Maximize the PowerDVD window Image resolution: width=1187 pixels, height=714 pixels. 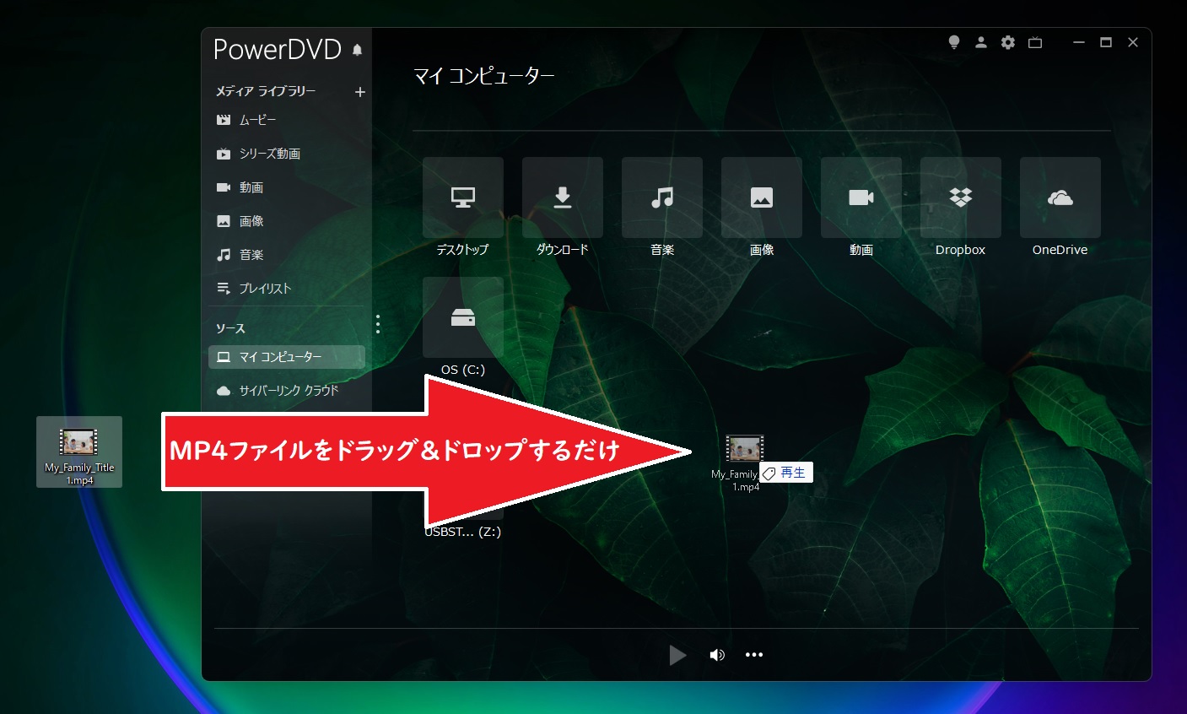coord(1106,42)
